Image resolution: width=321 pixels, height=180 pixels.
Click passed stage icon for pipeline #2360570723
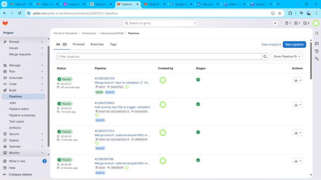(x=198, y=132)
